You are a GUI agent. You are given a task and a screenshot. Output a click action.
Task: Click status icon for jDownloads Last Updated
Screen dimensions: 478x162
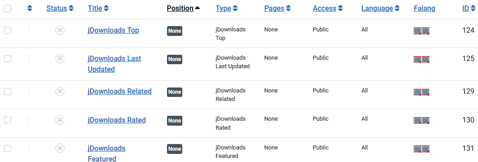(60, 59)
